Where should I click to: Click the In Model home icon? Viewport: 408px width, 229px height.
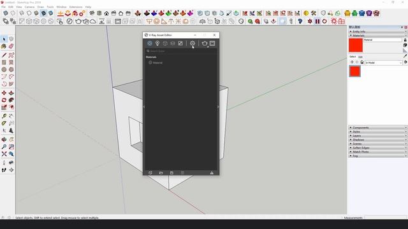click(x=362, y=62)
